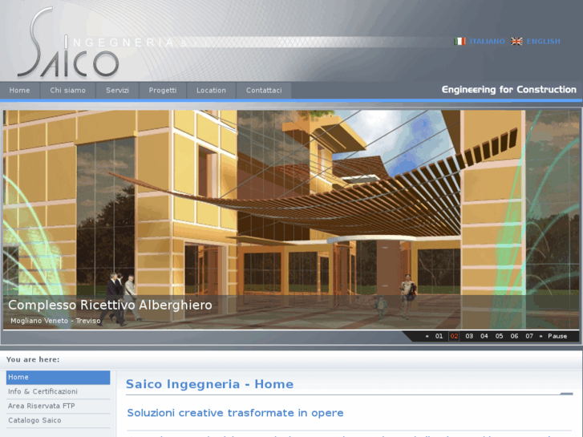Viewport: 583px width, 437px height.
Task: Jump to slide 06
Action: click(x=514, y=336)
